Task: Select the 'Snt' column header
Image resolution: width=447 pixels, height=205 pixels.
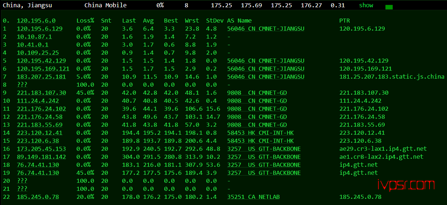Action: (106, 21)
